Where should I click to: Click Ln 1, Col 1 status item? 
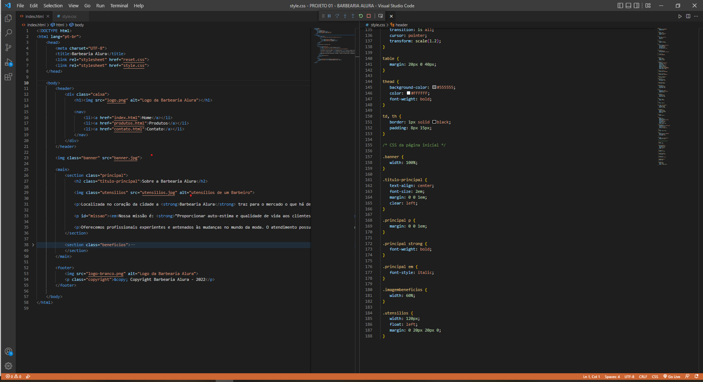[591, 377]
